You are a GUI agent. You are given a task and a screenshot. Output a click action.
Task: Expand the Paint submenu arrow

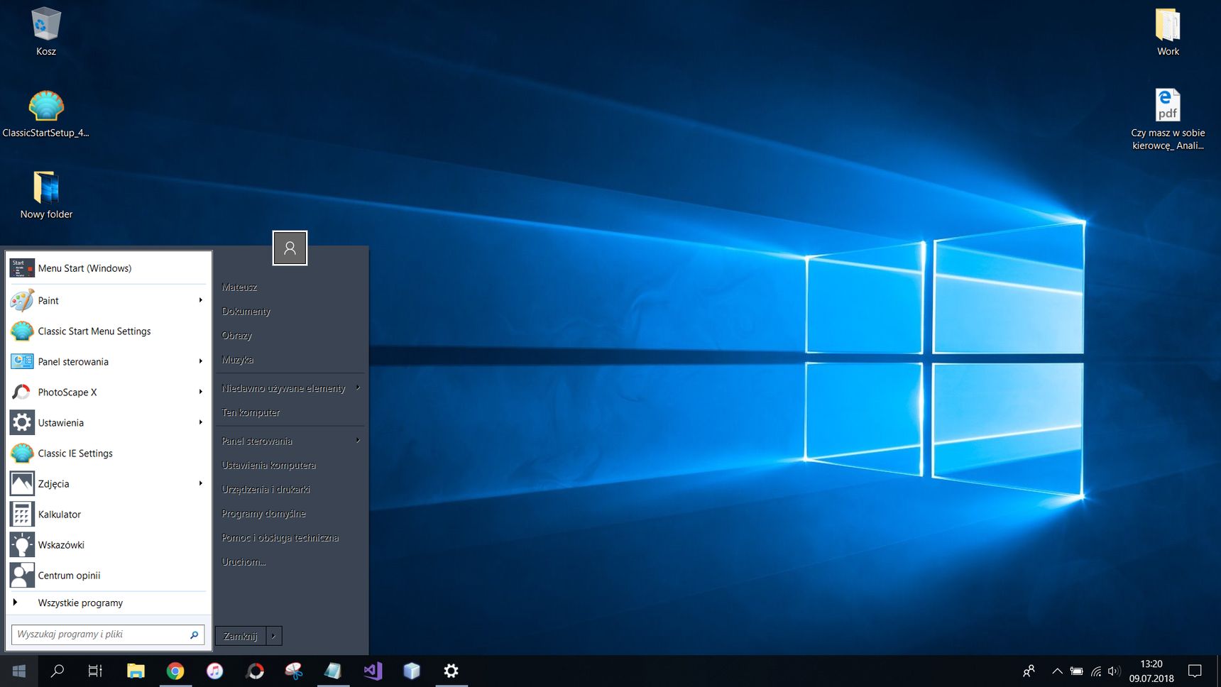coord(201,300)
